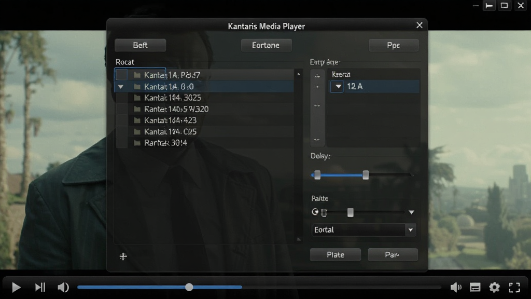Click reset icon beside Paitte slider
531x299 pixels.
315,212
